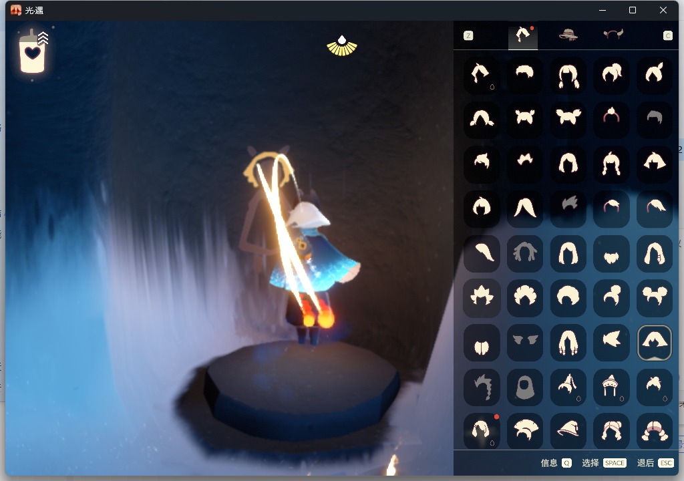
Task: Switch to the hairstyle category tab
Action: point(522,35)
